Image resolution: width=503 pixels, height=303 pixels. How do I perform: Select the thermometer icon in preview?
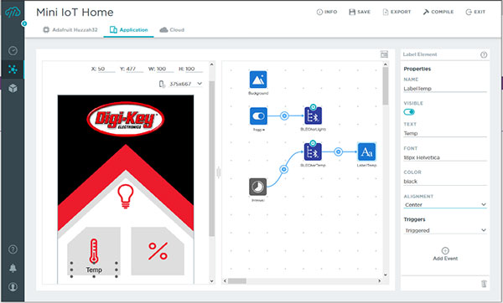94,251
